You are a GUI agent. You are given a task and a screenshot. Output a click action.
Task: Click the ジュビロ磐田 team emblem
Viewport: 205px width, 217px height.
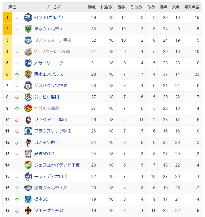click(x=28, y=97)
